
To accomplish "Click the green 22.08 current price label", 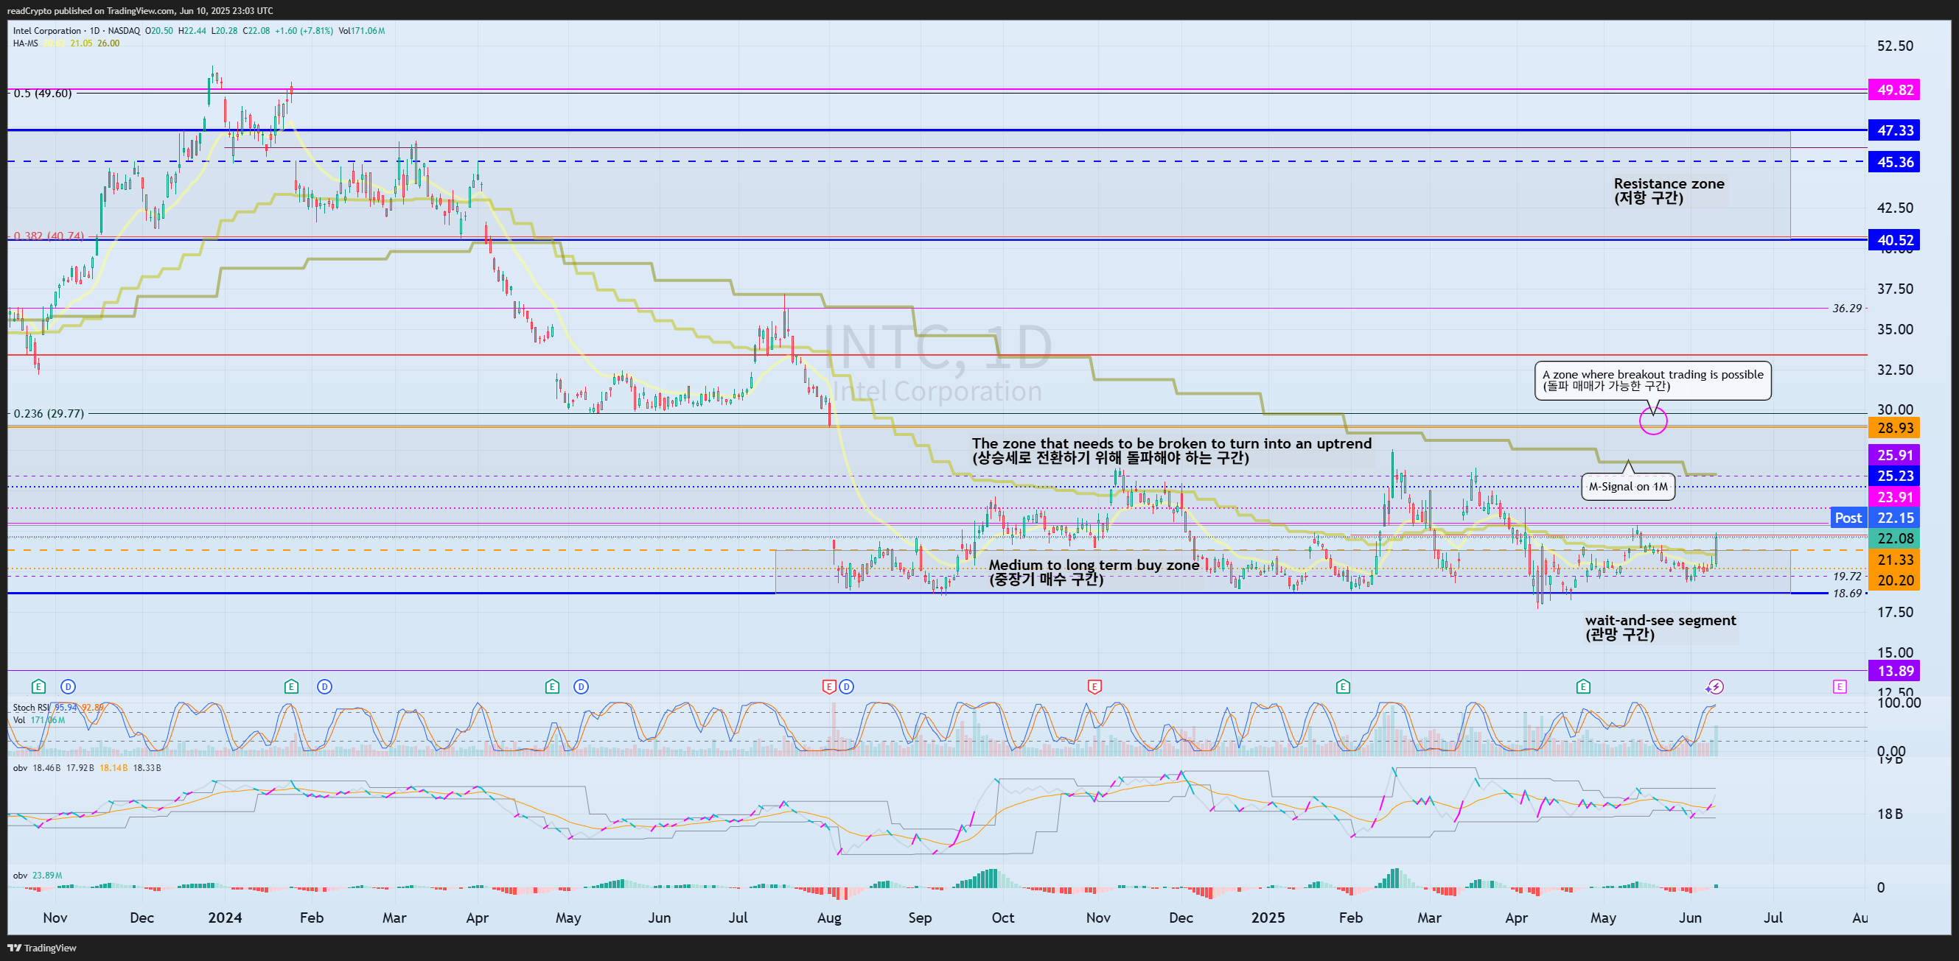I will (1893, 538).
